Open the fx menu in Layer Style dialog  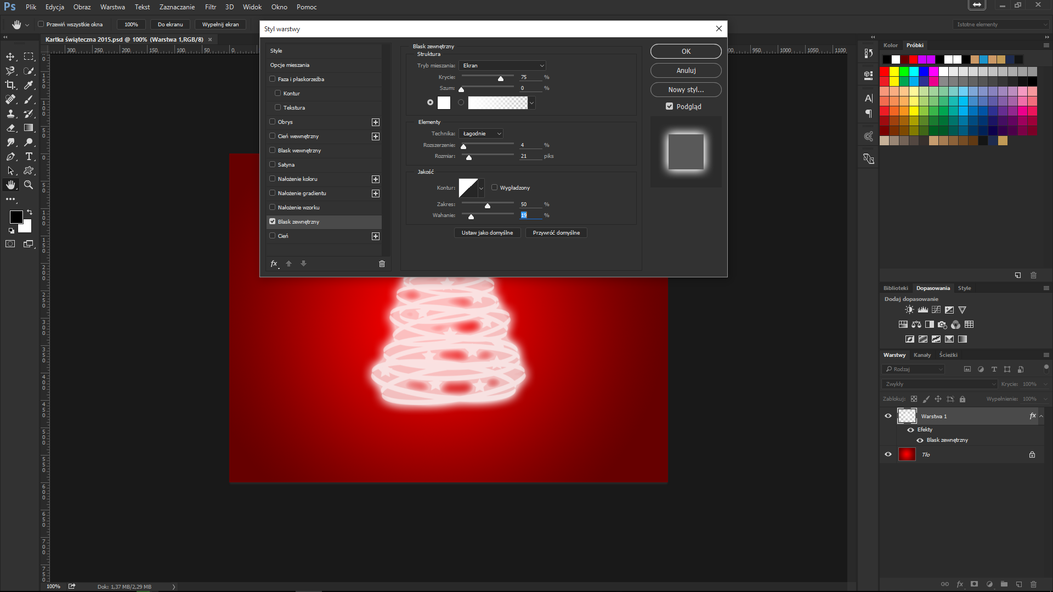274,264
